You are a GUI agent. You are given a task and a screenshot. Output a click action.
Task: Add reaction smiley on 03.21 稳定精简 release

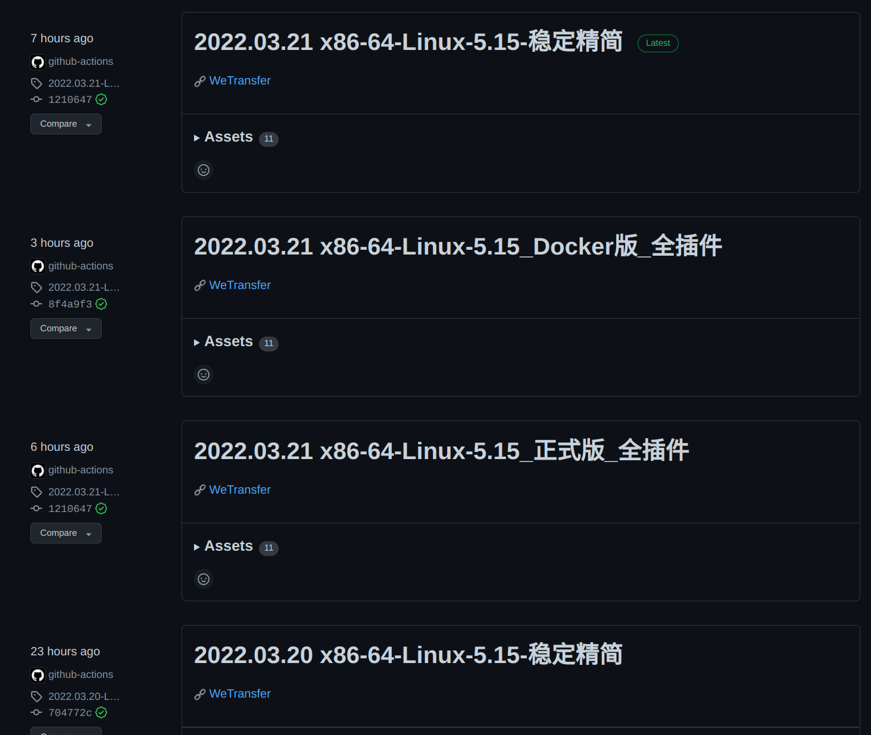tap(204, 170)
